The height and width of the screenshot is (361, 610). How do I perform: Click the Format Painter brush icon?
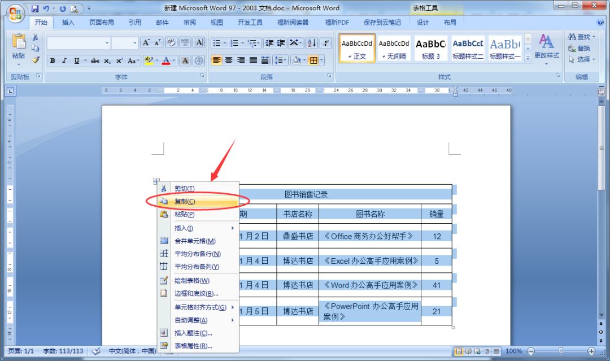click(36, 60)
